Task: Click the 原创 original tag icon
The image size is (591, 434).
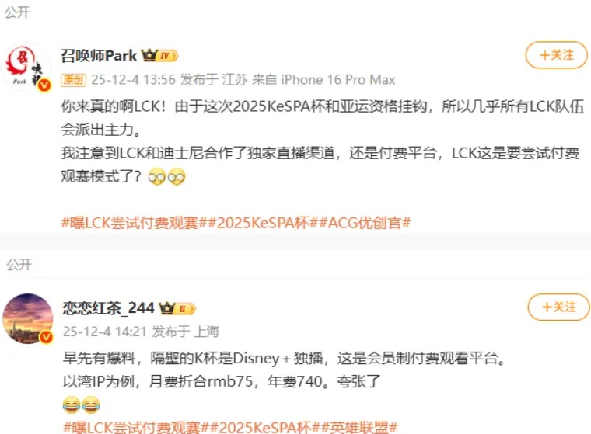Action: 74,80
